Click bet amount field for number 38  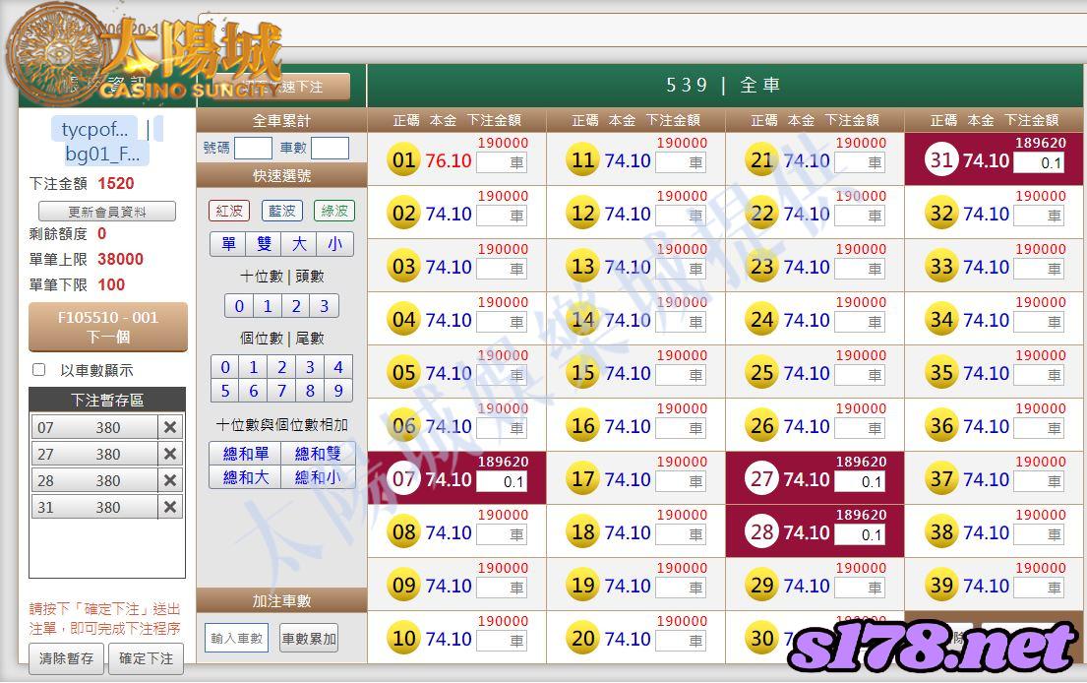(1039, 534)
